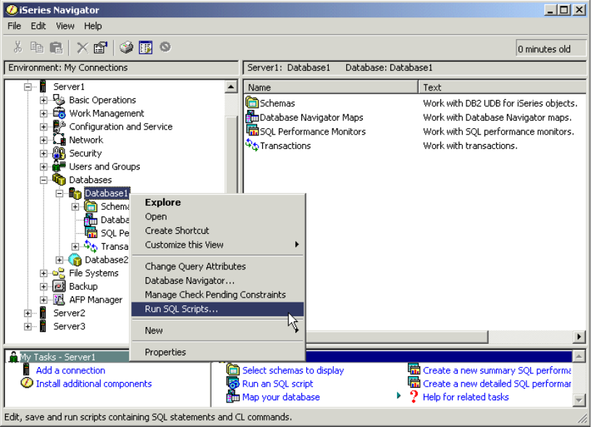The image size is (591, 427).
Task: Click the Run an SQL script link
Action: coord(277,384)
